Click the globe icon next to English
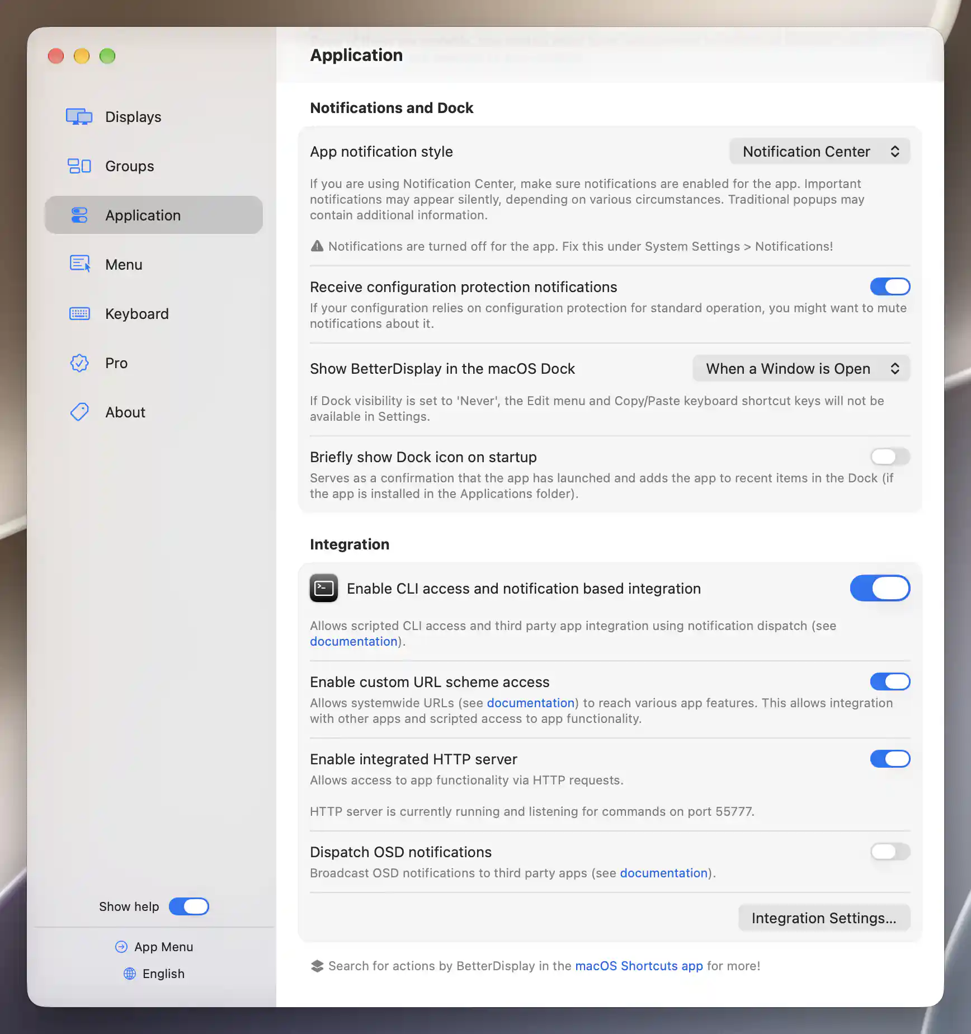This screenshot has width=971, height=1034. coord(130,974)
